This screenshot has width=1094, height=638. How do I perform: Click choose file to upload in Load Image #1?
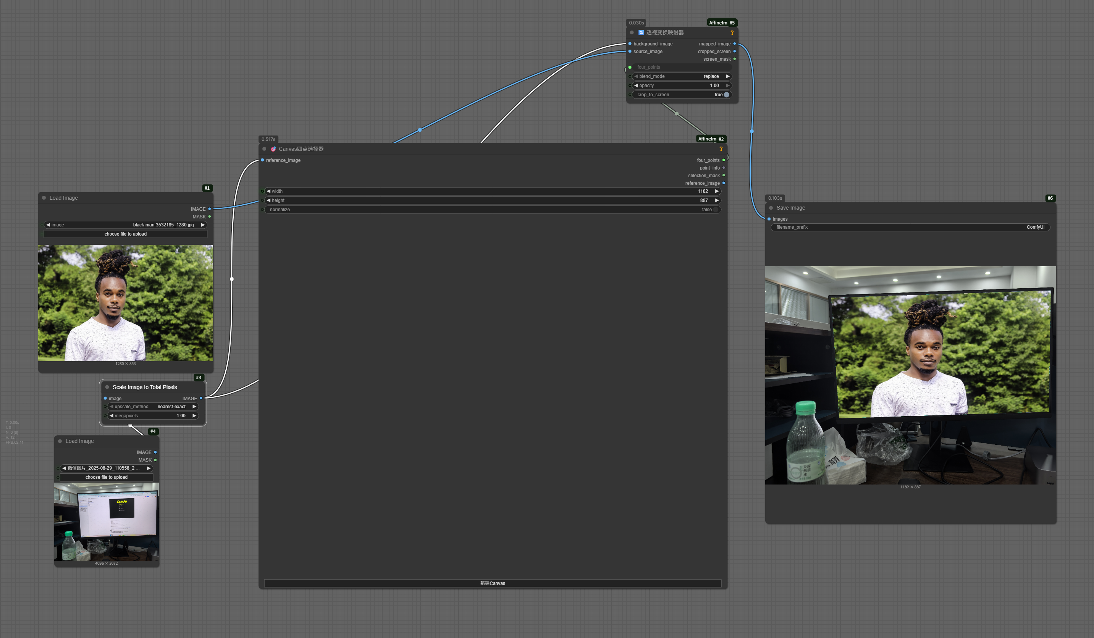click(126, 234)
